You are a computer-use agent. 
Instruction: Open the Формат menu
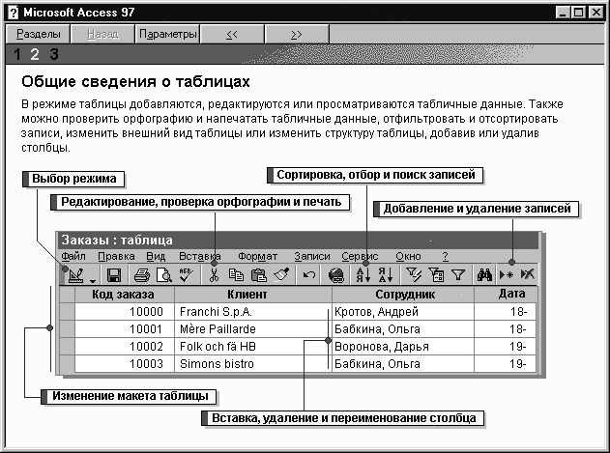tap(257, 256)
